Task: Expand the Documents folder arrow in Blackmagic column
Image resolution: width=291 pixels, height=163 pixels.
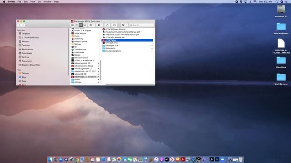Action: [152, 48]
